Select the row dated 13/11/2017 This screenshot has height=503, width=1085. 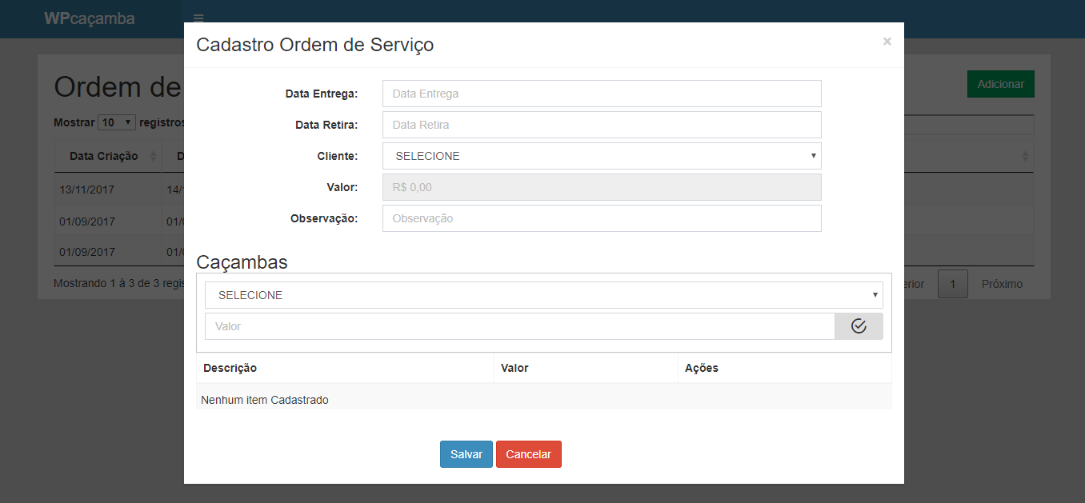click(x=87, y=191)
